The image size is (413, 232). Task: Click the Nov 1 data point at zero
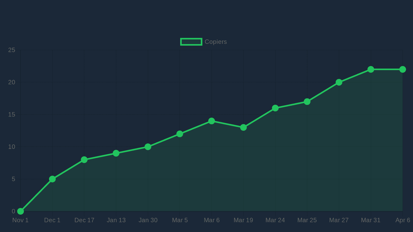pyautogui.click(x=20, y=211)
